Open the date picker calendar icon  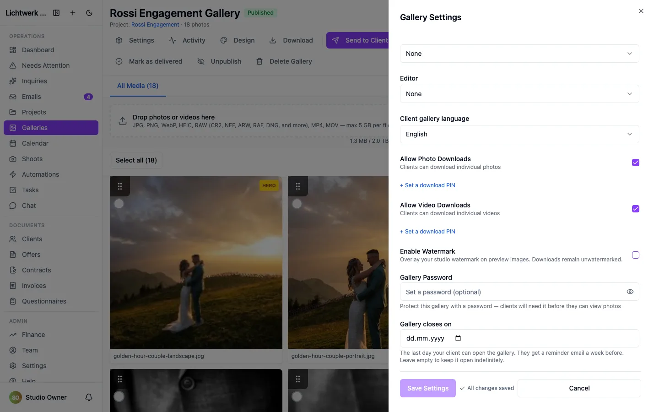[x=458, y=338]
